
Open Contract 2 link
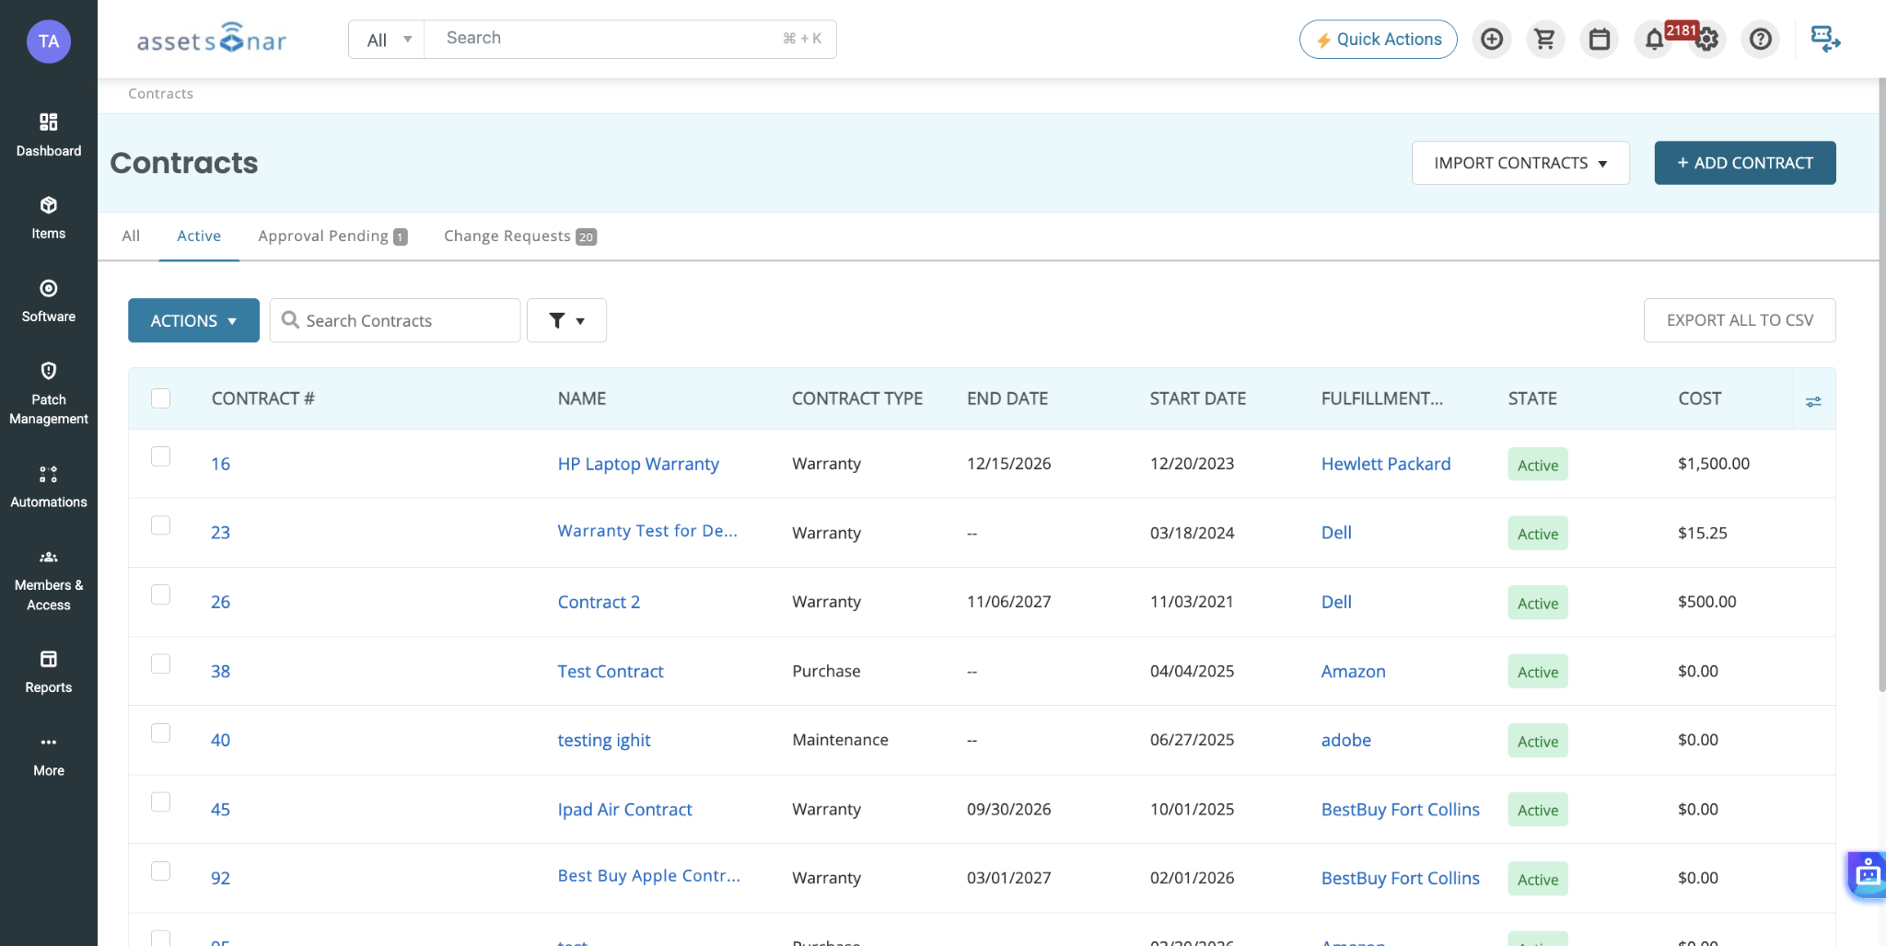pos(599,602)
